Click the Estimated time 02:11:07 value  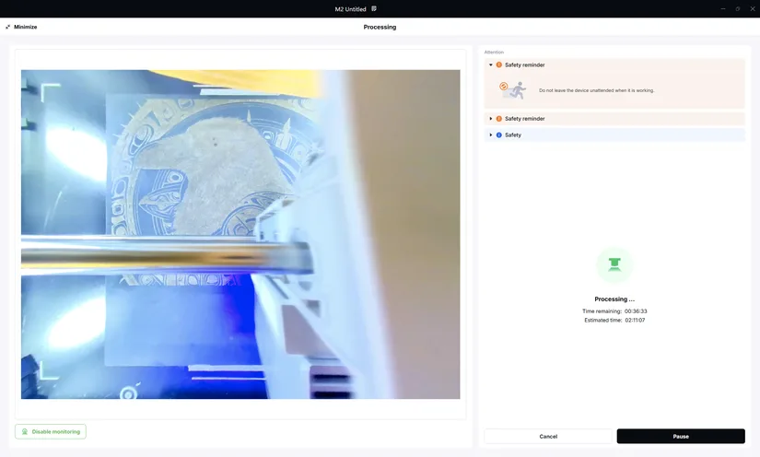(x=635, y=321)
